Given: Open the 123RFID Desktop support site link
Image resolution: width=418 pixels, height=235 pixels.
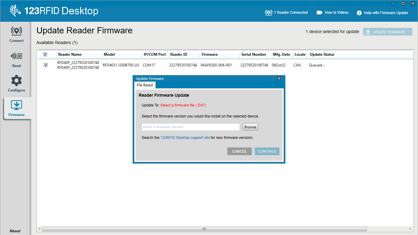Looking at the screenshot, I should click(185, 138).
